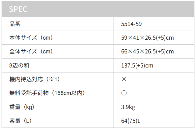Click the gray SPEC header bar
The image size is (196, 130).
98,9
